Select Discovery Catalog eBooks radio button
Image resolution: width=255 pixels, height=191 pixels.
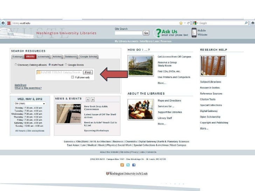(16, 65)
